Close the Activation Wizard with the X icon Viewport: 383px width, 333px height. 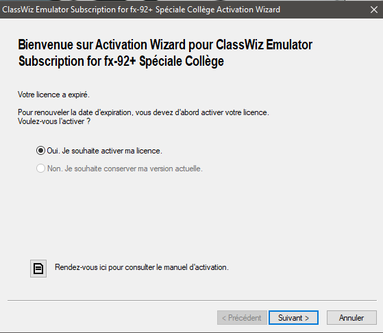(x=373, y=10)
